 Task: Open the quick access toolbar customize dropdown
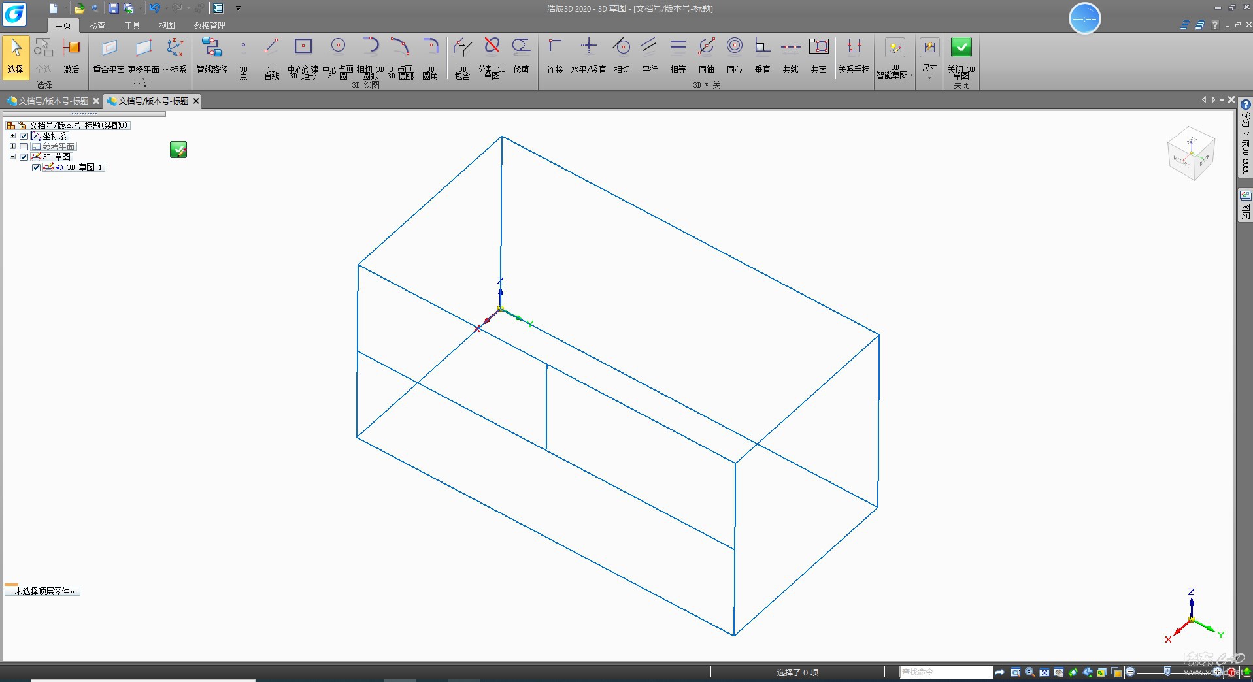(x=238, y=8)
